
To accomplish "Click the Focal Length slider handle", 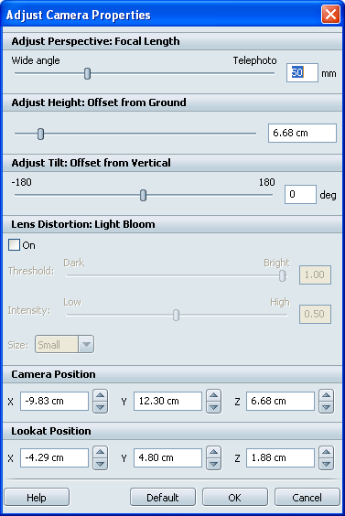I will click(87, 73).
